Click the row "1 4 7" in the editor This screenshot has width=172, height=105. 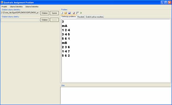pos(66,51)
